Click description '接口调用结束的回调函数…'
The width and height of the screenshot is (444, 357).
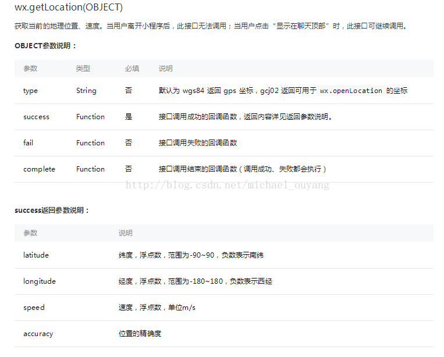(x=243, y=169)
